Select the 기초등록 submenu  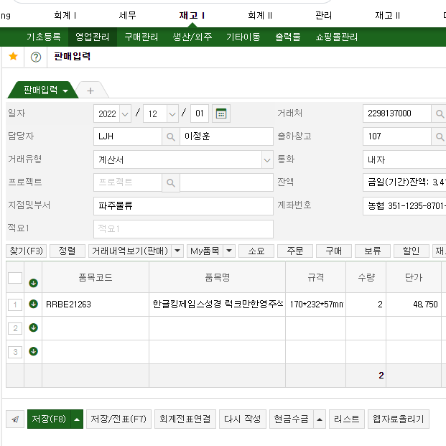[x=44, y=37]
